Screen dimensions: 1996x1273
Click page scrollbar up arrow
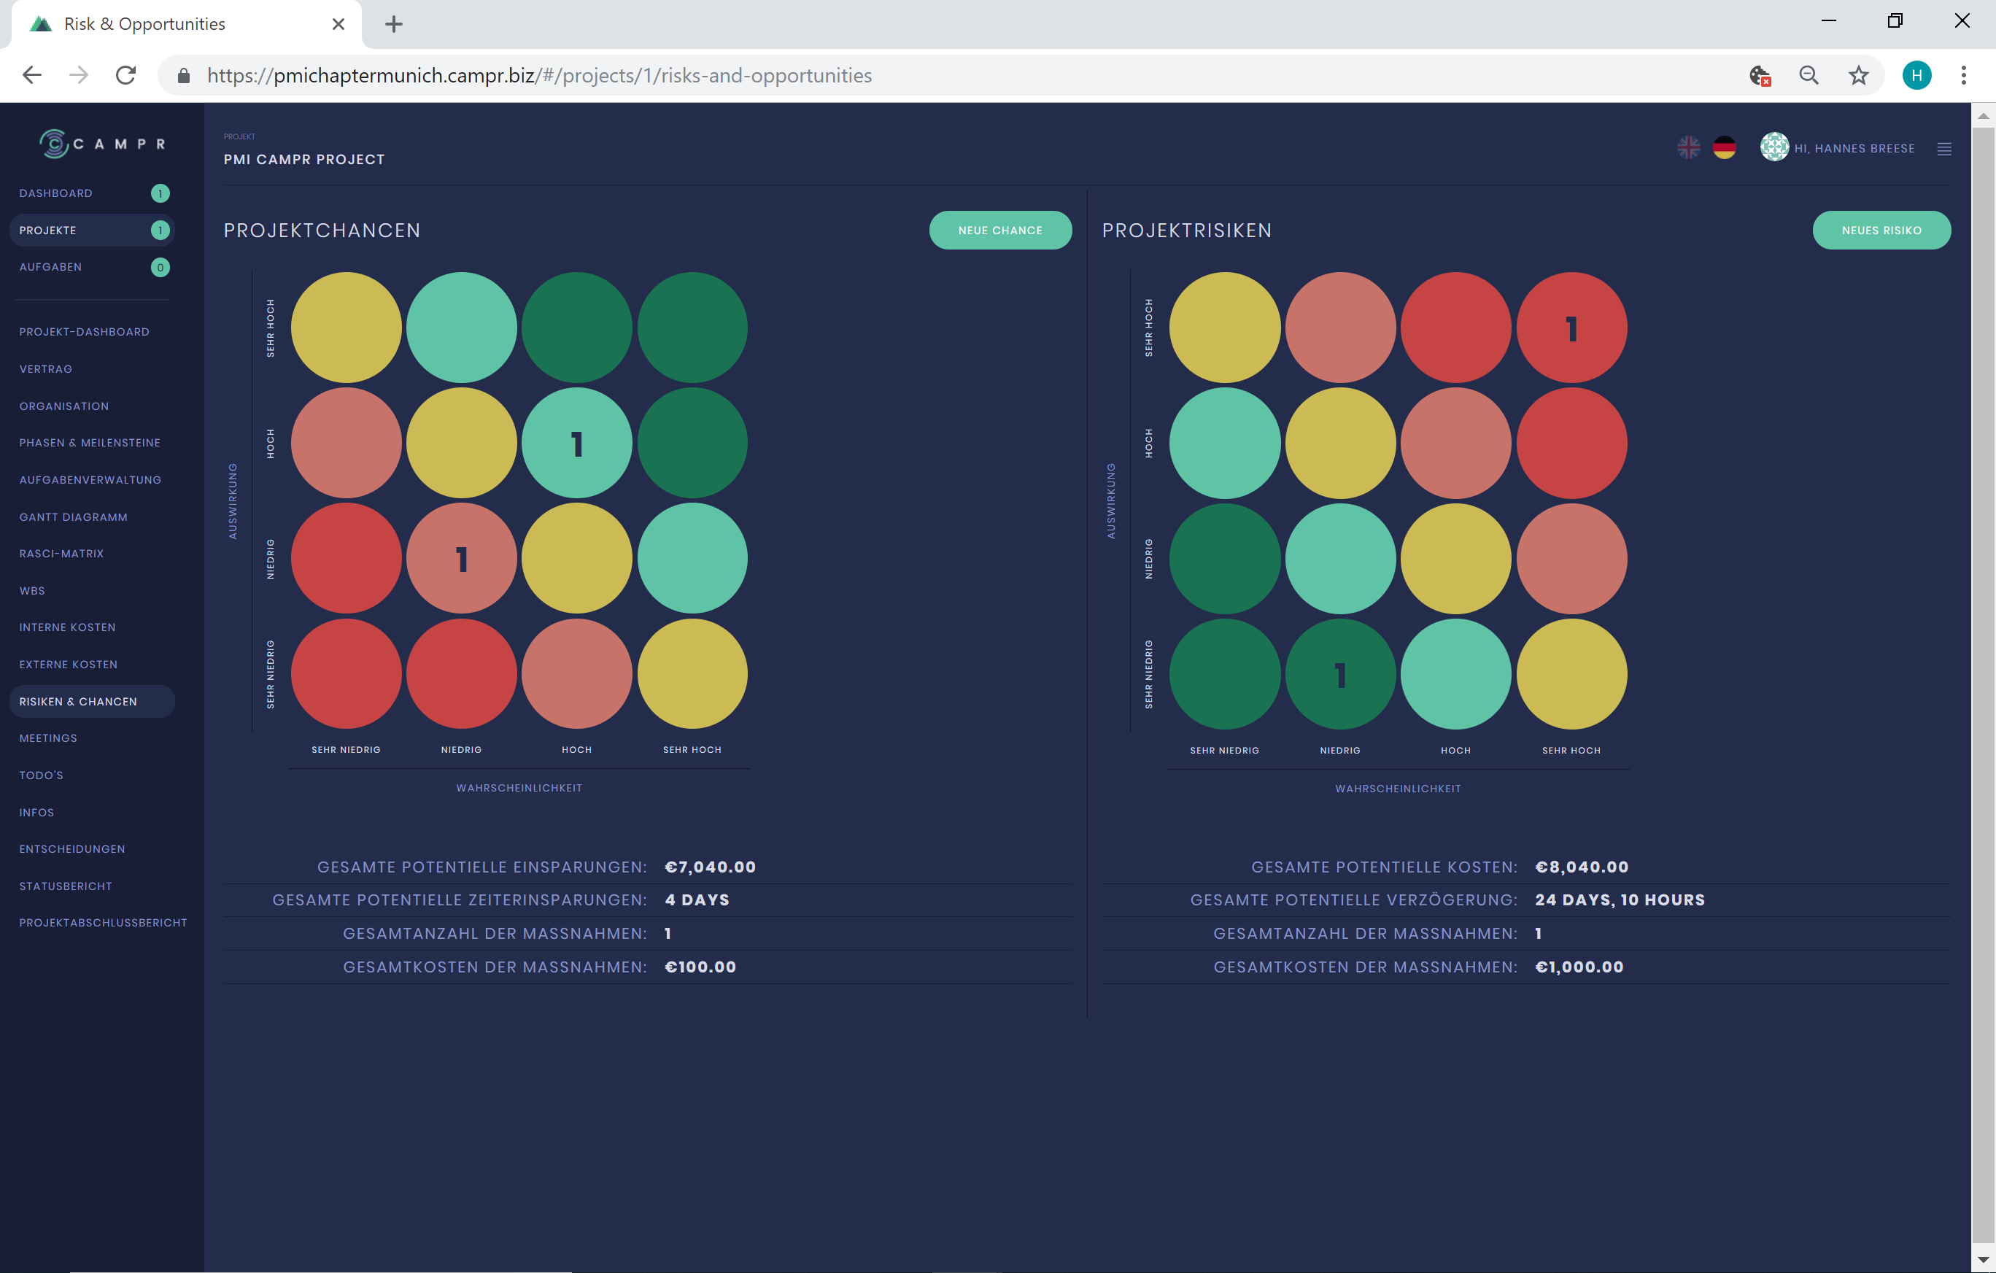pos(1983,116)
